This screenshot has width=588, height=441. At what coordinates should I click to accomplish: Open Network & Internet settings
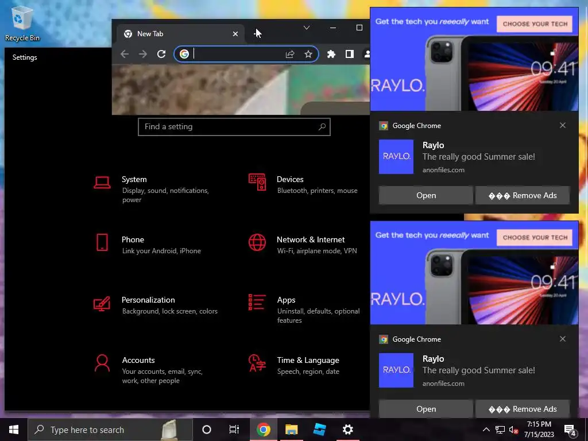tap(304, 245)
